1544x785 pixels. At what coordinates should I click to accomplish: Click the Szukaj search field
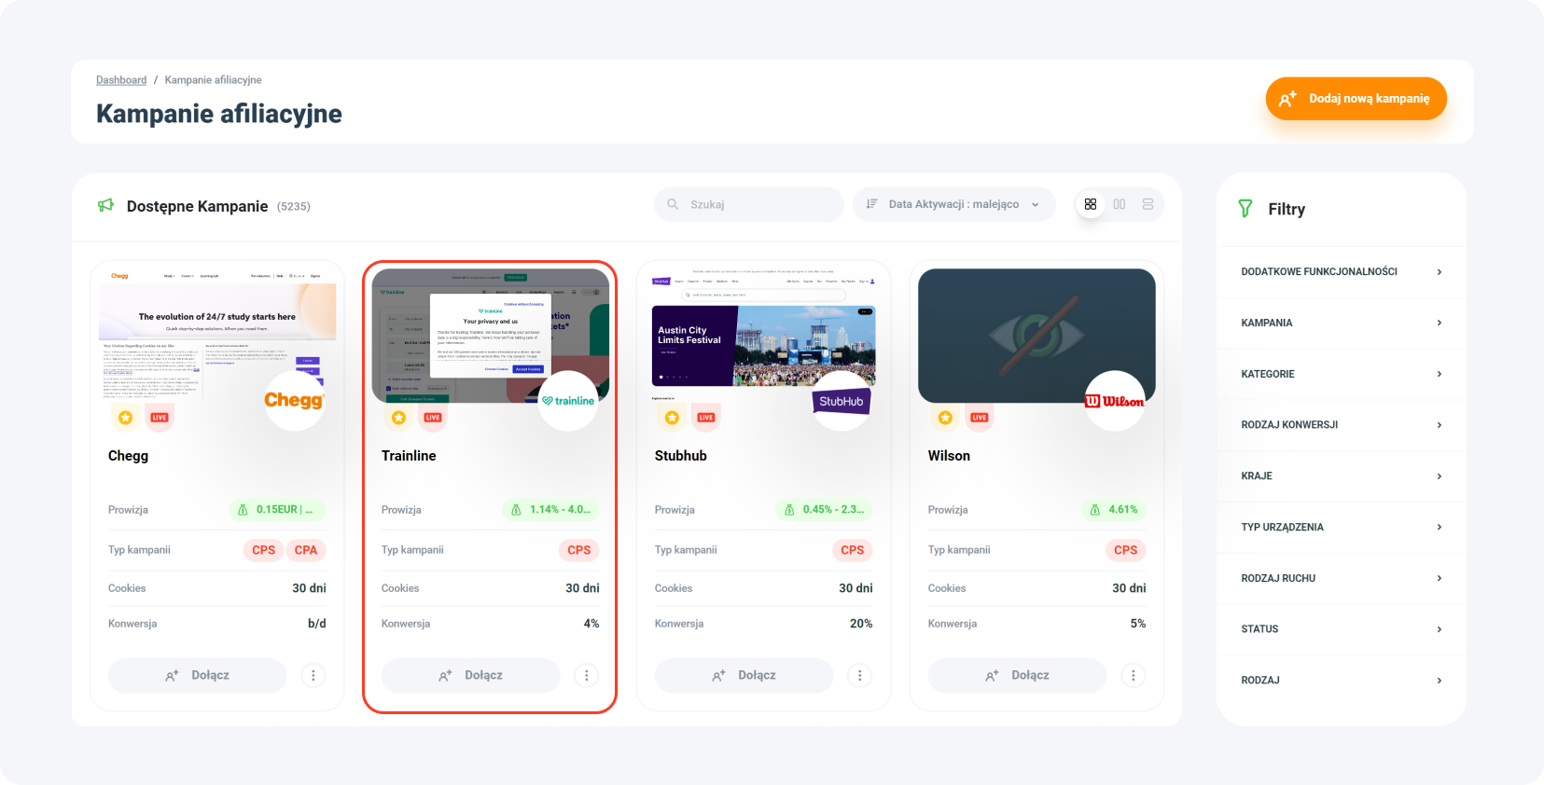(749, 204)
